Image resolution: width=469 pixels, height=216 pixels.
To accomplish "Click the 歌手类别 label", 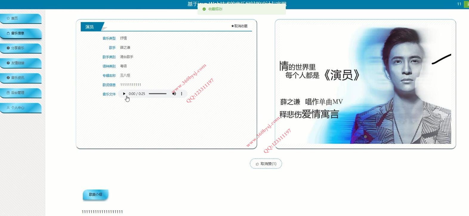I will point(109,57).
